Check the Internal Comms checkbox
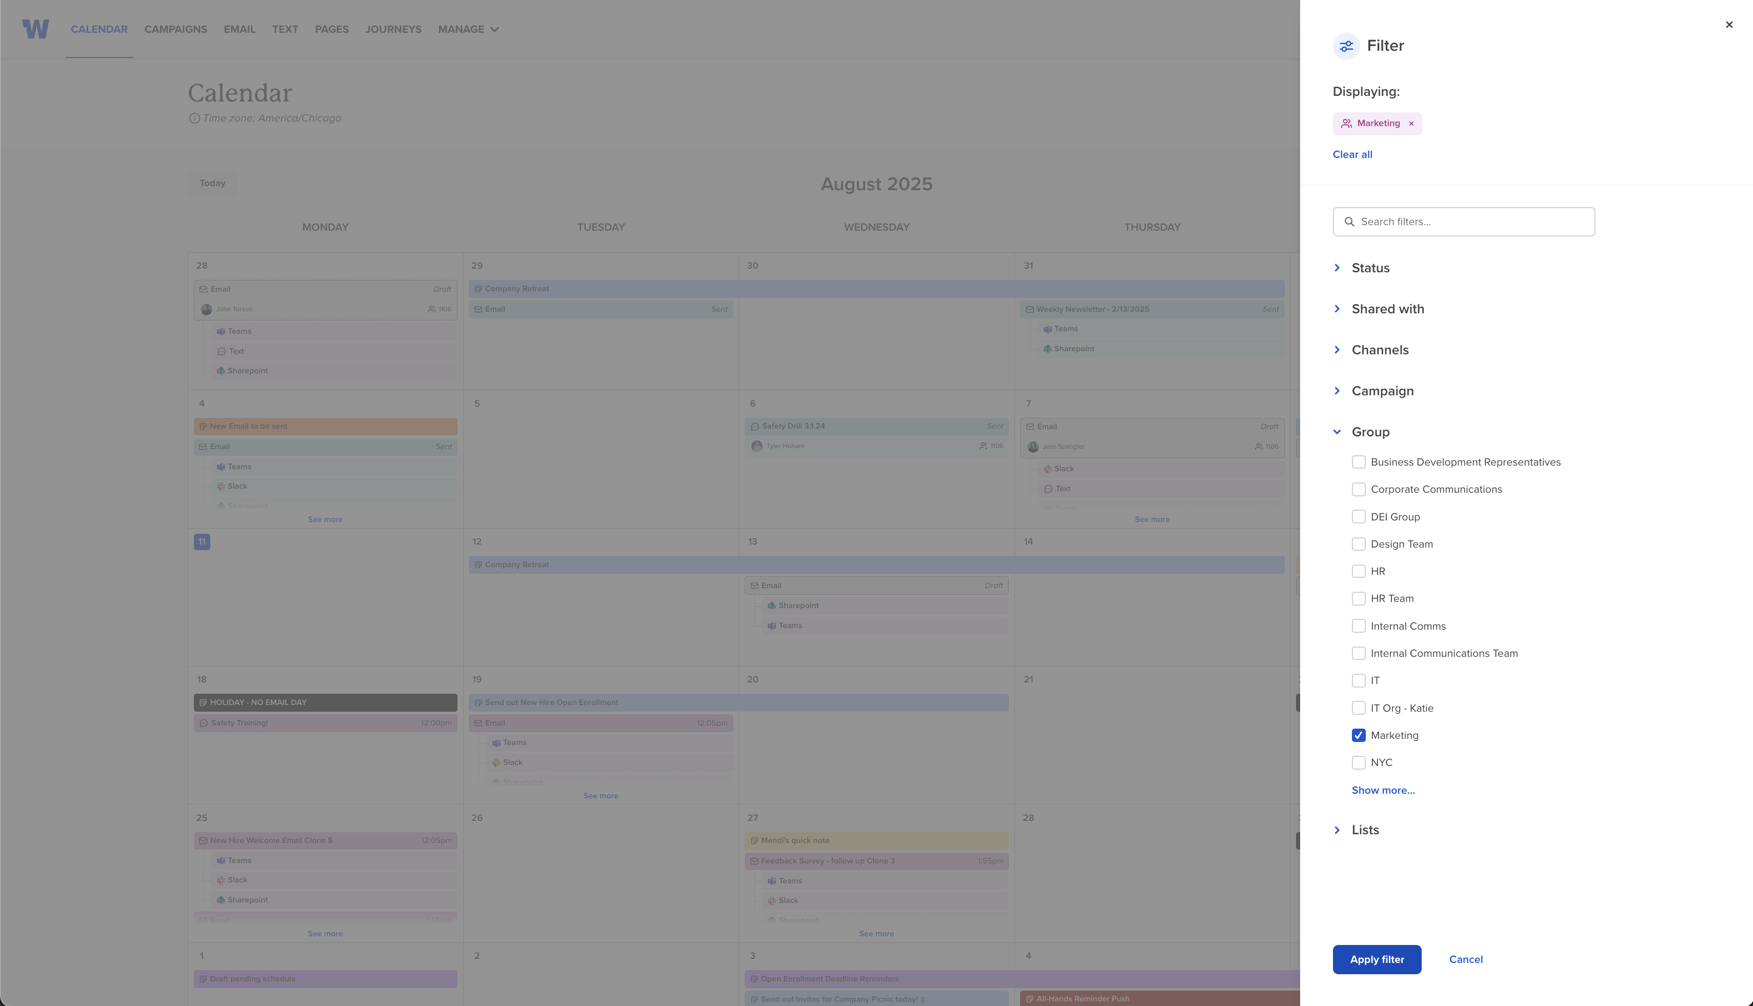The height and width of the screenshot is (1006, 1753). tap(1359, 626)
